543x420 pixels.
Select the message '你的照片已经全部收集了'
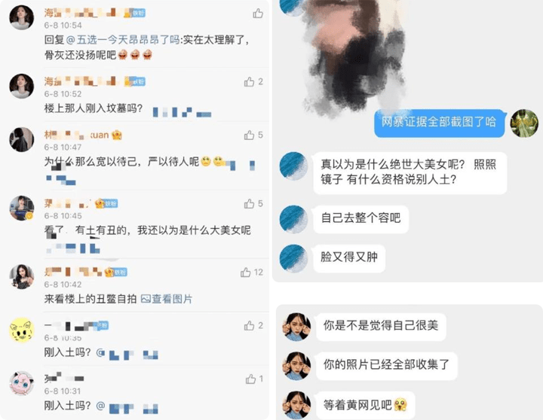coord(386,366)
